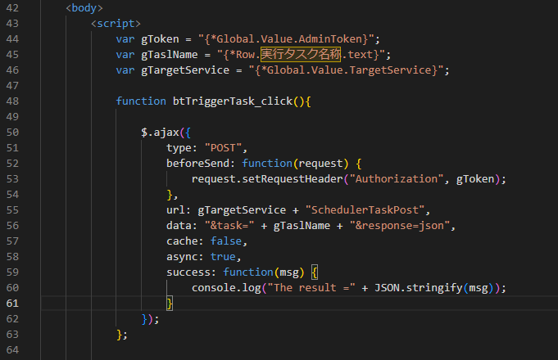
Task: Click the success property name
Action: click(x=188, y=272)
